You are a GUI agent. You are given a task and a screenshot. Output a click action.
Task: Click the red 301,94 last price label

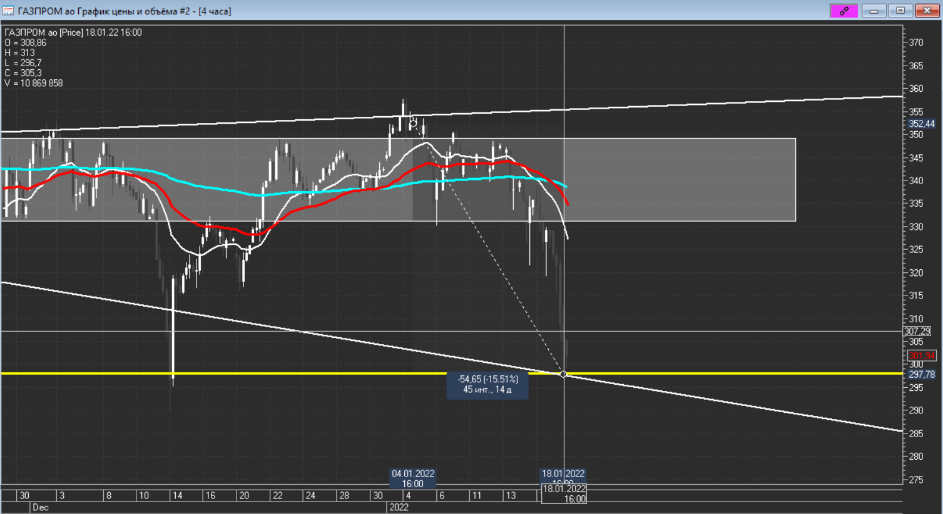(921, 356)
